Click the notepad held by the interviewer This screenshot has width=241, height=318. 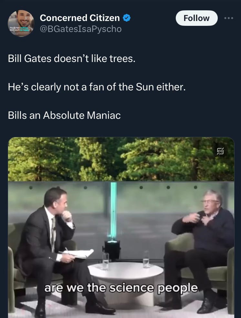click(x=77, y=253)
